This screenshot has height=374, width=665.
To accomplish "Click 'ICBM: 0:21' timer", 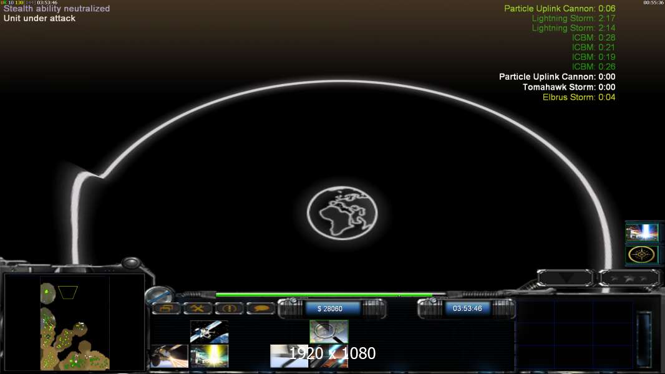I will point(593,47).
